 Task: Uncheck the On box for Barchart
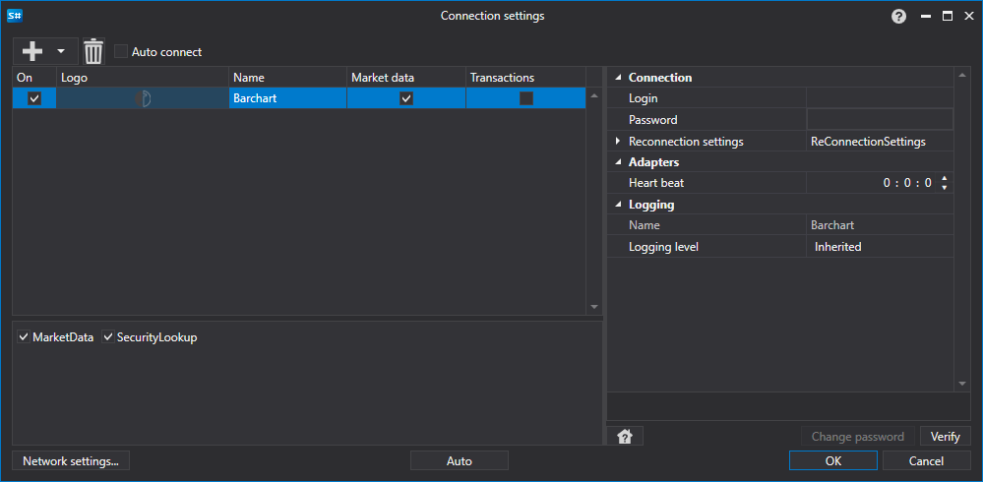click(x=34, y=98)
